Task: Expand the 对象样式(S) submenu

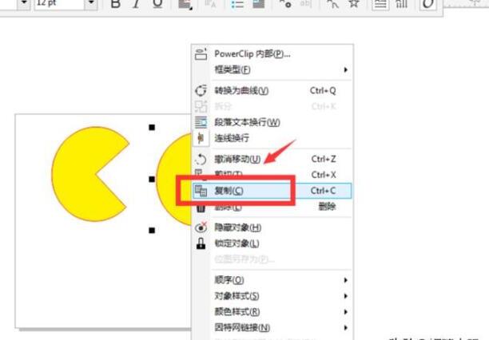Action: pyautogui.click(x=272, y=296)
